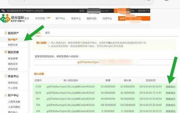
Task: Click the 转入记录 heading
Action: point(39,74)
